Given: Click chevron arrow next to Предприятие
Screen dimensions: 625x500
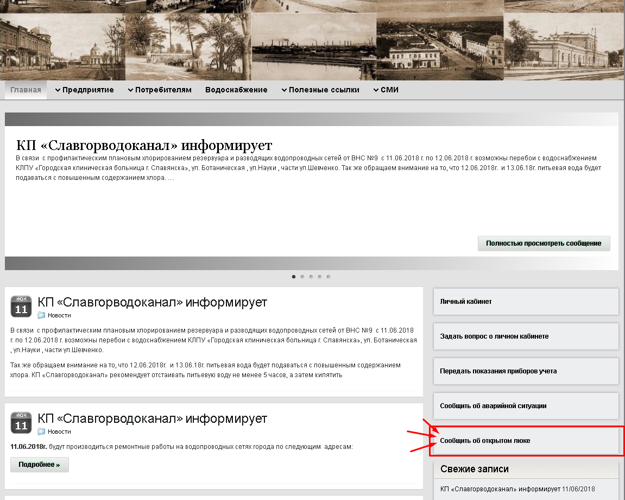Looking at the screenshot, I should click(58, 90).
